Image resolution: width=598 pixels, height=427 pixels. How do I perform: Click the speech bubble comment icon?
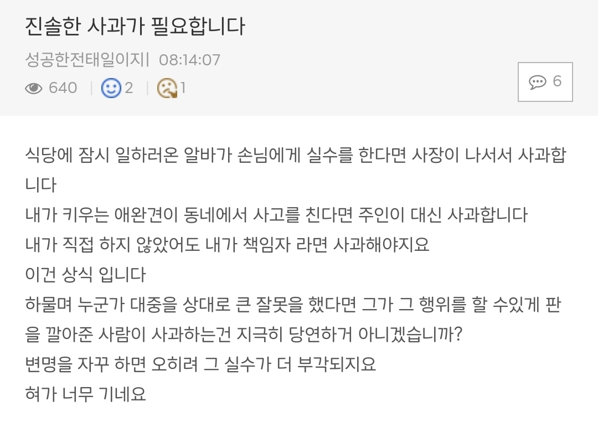point(537,82)
